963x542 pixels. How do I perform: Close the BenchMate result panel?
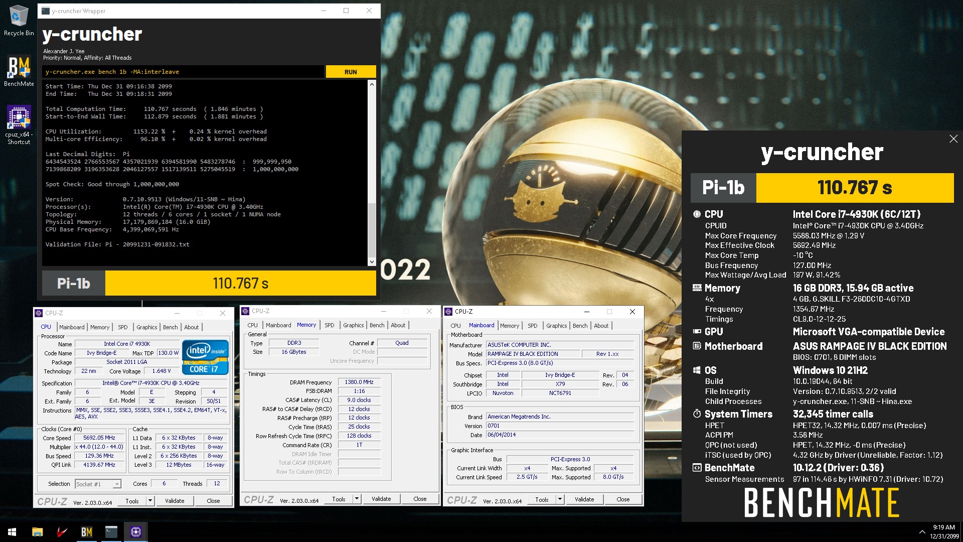(953, 139)
